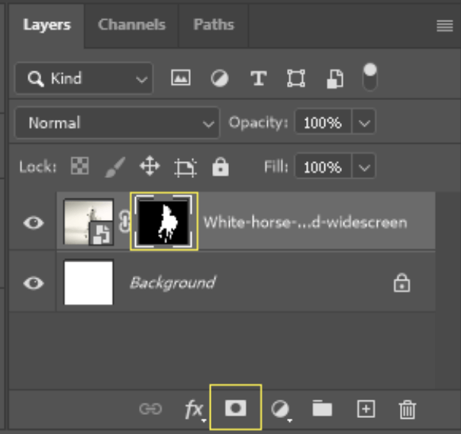Filter layers by pixel layers icon
Viewport: 461px width, 434px height.
181,78
